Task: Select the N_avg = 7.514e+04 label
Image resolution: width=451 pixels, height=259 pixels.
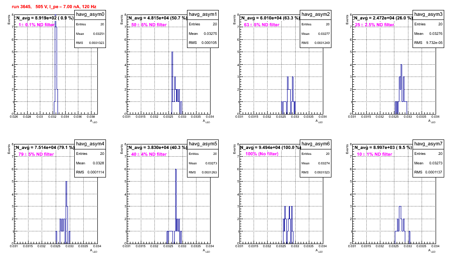Action: 44,147
